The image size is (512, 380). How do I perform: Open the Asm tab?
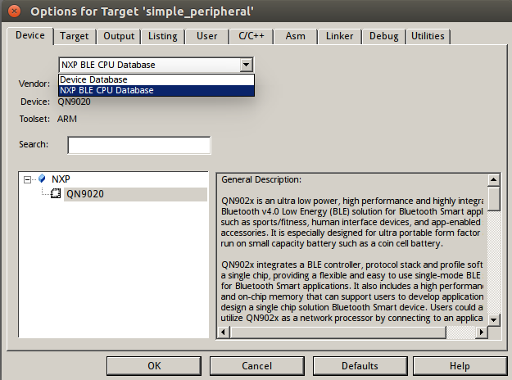(x=295, y=36)
